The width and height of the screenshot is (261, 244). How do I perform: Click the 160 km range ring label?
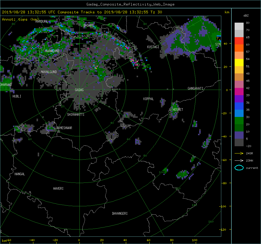coord(211,222)
